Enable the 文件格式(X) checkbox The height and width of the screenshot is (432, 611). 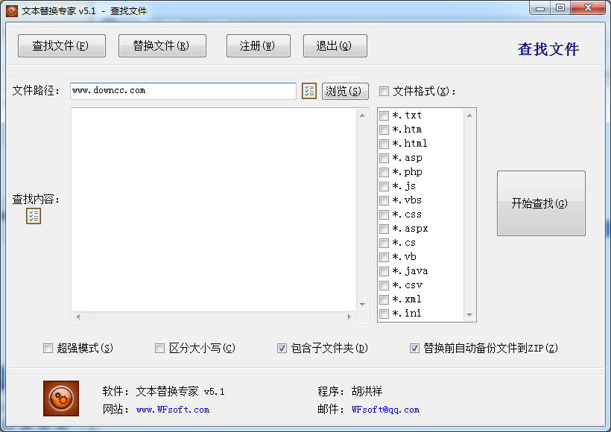tap(384, 91)
